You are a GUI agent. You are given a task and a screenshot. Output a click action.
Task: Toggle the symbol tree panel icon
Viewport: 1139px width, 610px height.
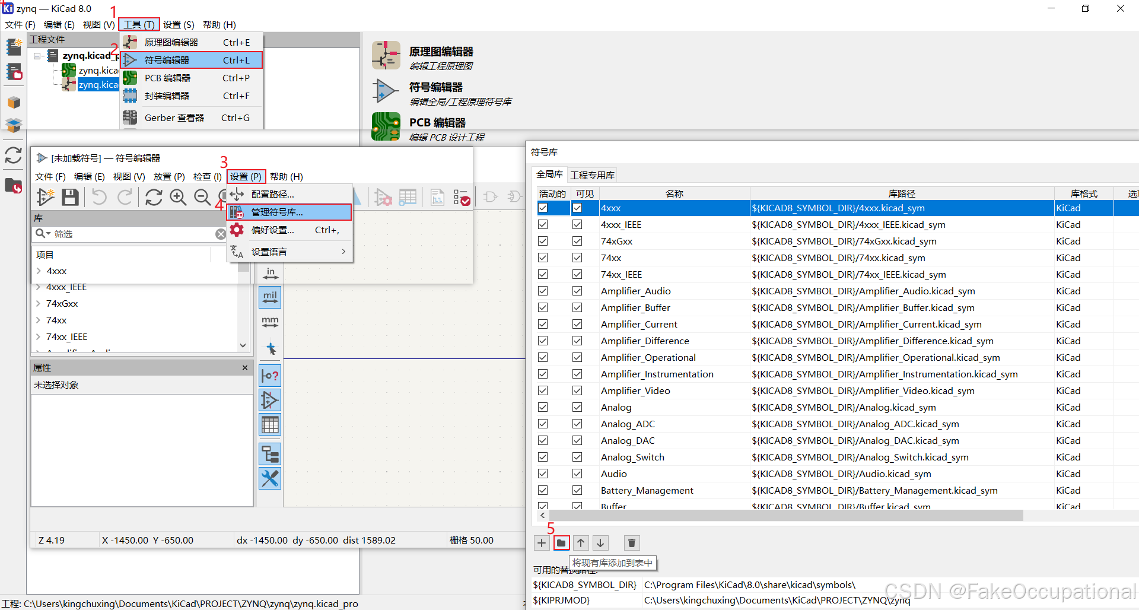(270, 455)
